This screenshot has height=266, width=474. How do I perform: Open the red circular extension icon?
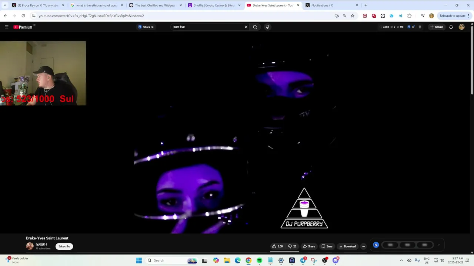374,16
